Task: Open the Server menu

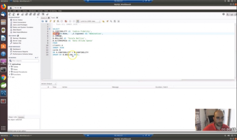Action: [40, 11]
